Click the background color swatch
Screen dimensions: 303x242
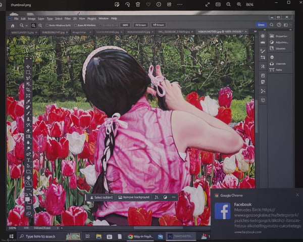(30, 202)
